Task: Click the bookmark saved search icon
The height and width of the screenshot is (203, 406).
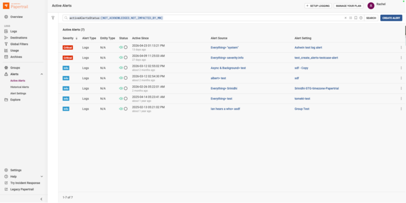Action: tap(356, 18)
